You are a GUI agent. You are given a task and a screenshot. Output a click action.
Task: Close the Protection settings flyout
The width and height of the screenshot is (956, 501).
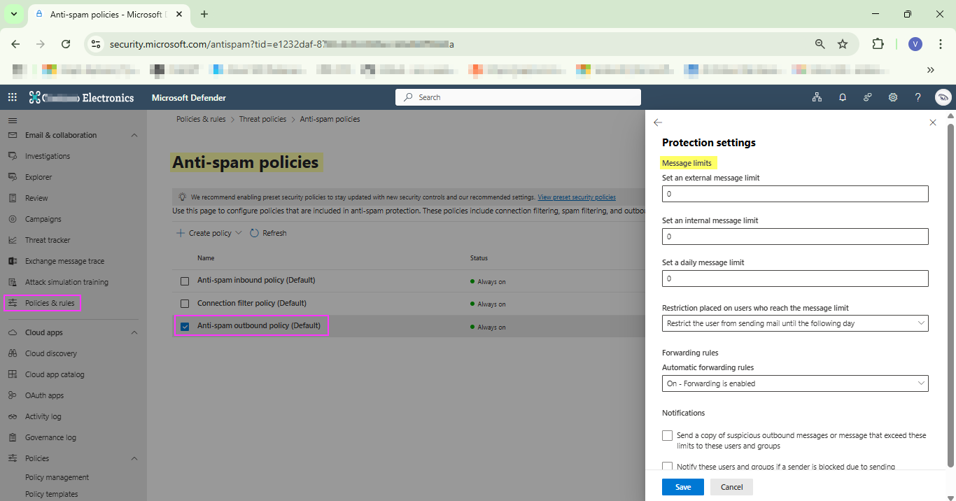point(932,122)
